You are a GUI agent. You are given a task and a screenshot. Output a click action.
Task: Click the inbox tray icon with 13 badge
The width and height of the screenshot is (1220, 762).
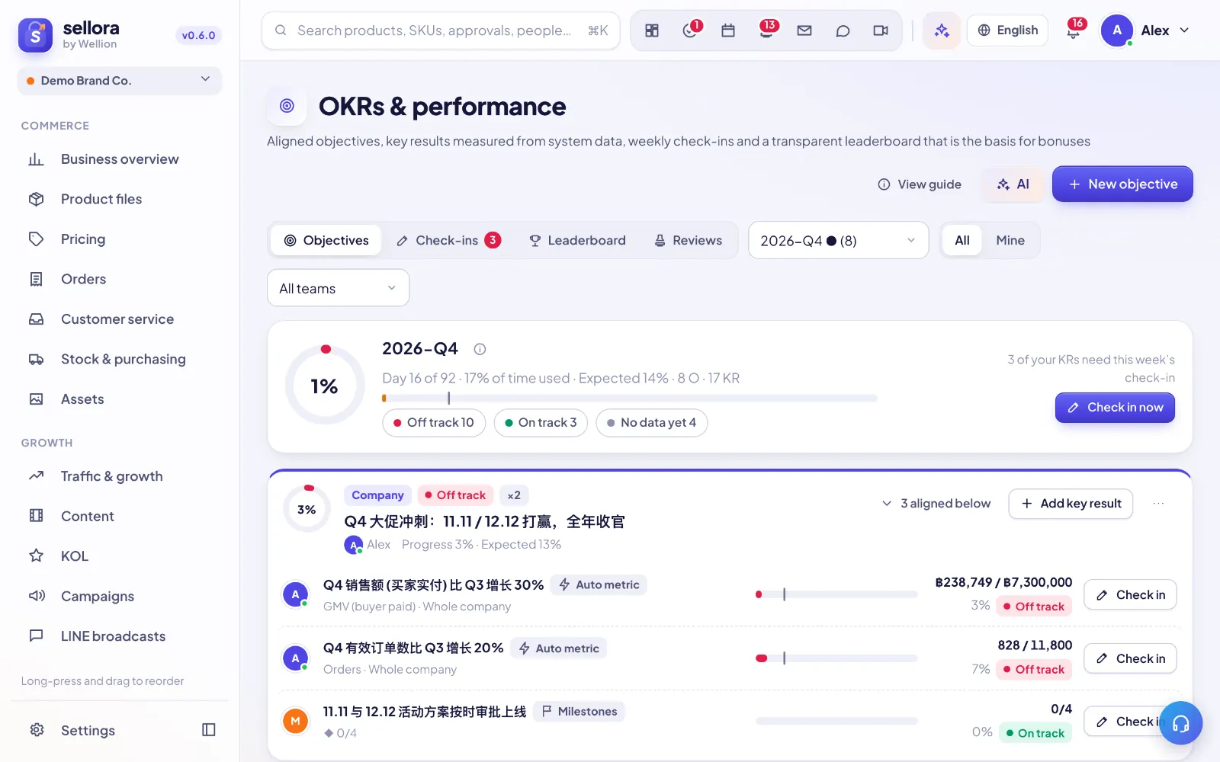pos(766,30)
